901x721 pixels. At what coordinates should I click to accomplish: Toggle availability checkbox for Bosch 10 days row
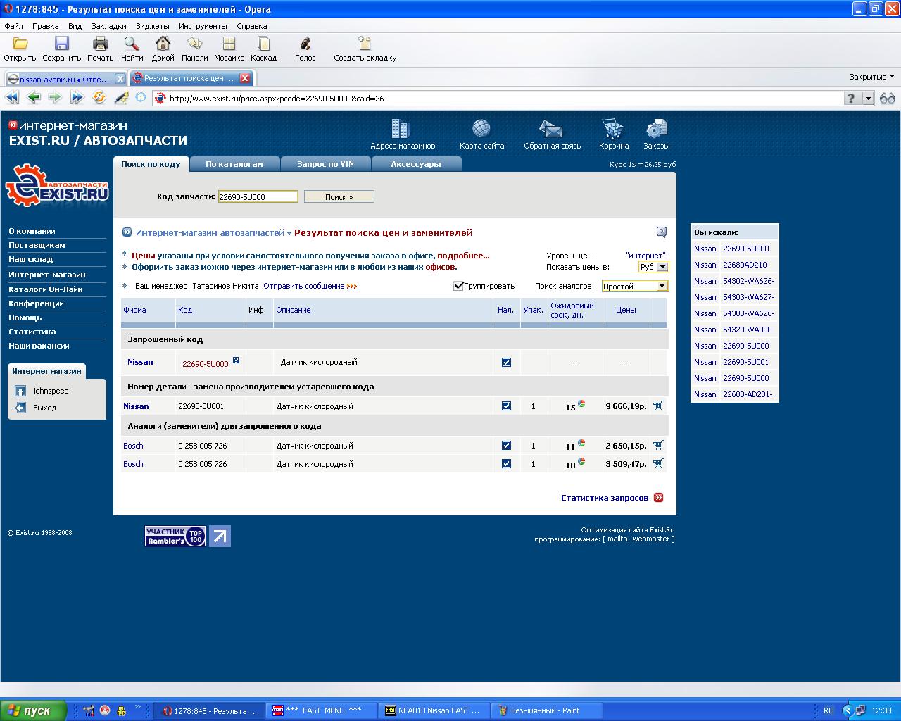506,463
